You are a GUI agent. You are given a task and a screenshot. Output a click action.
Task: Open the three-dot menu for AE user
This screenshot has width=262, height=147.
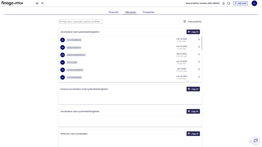tap(199, 77)
